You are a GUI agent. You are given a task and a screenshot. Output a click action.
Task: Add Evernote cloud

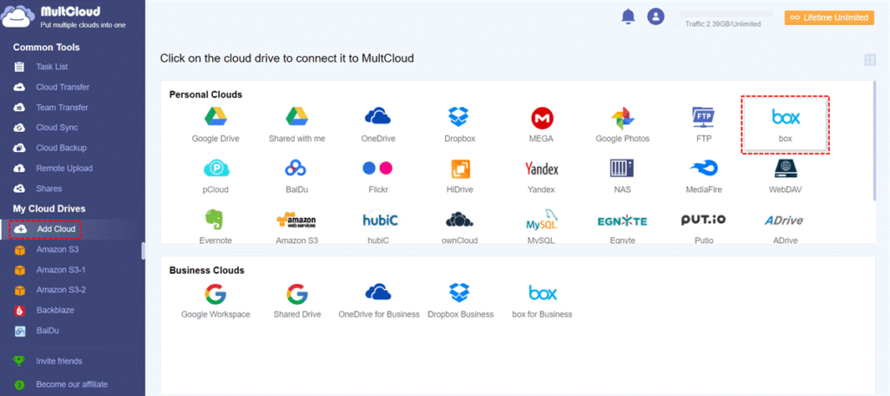click(216, 227)
